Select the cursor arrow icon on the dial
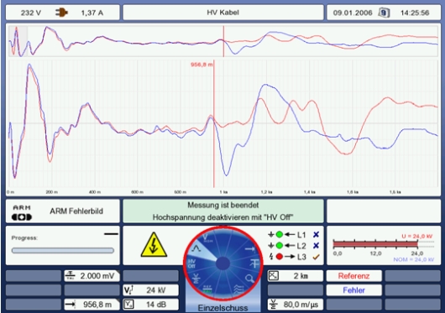This screenshot has width=445, height=313. (250, 249)
